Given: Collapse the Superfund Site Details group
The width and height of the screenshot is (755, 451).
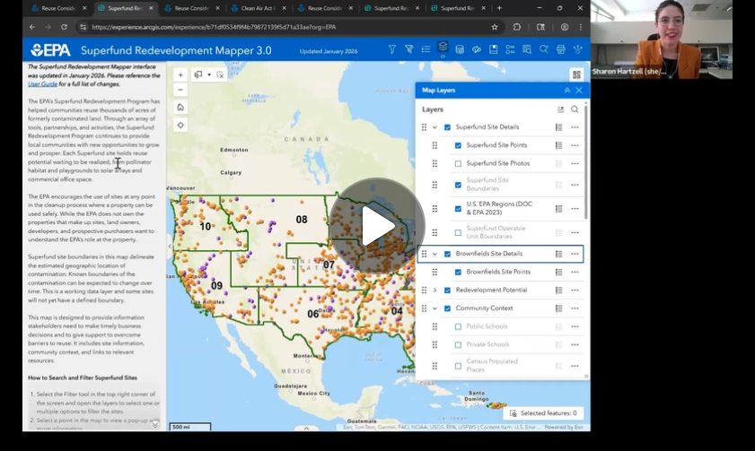Looking at the screenshot, I should (435, 127).
